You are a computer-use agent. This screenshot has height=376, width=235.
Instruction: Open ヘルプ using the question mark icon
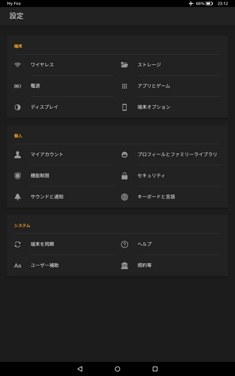click(x=124, y=244)
